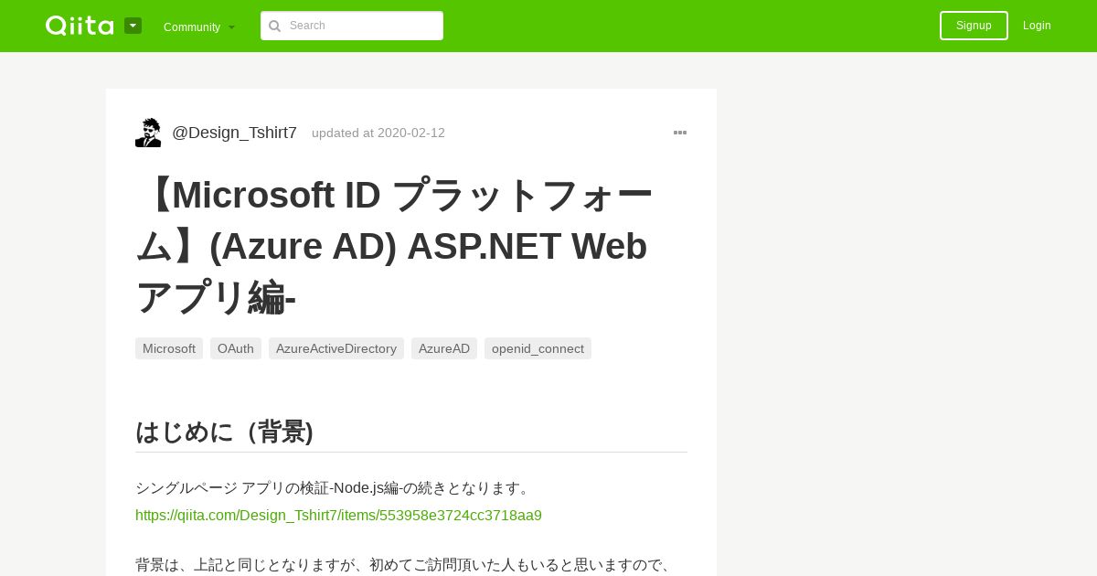This screenshot has height=576, width=1097.
Task: Click the updated at 2020-02-12 text
Action: (378, 133)
